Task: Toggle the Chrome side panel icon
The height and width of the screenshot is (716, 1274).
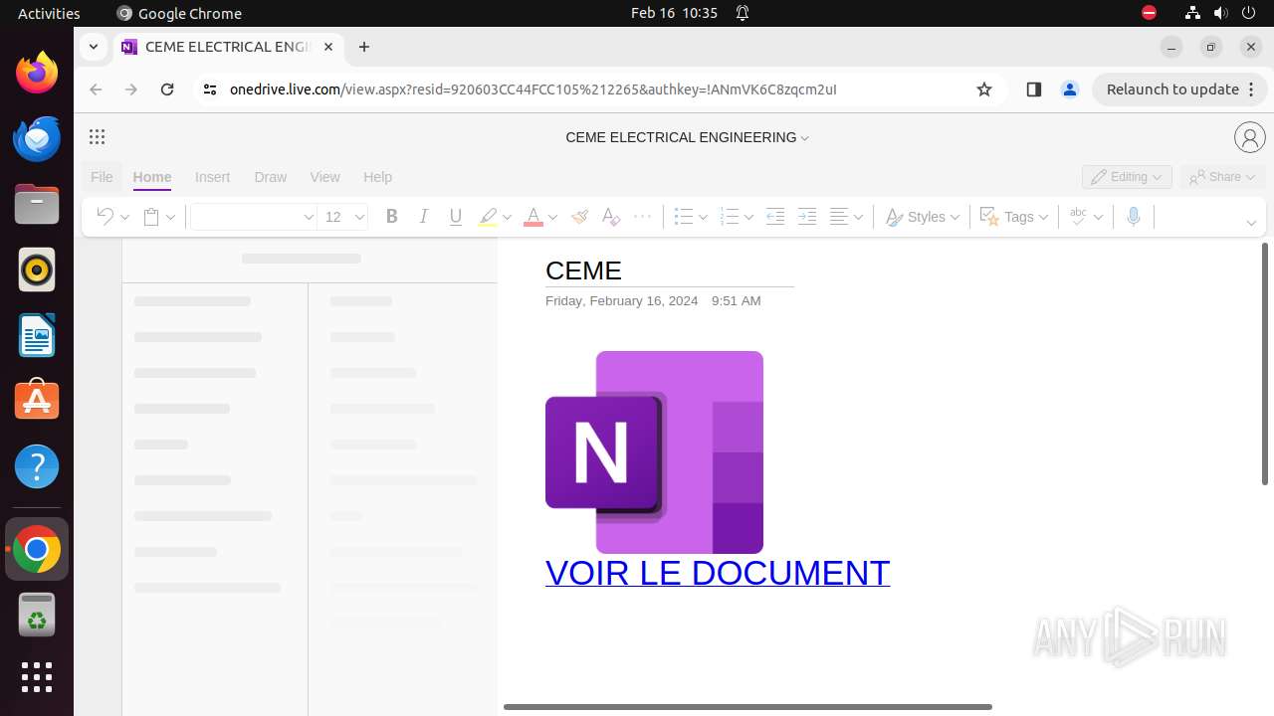Action: pyautogui.click(x=1033, y=89)
